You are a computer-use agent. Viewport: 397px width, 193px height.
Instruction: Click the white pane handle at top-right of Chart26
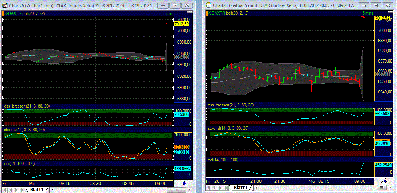point(189,12)
